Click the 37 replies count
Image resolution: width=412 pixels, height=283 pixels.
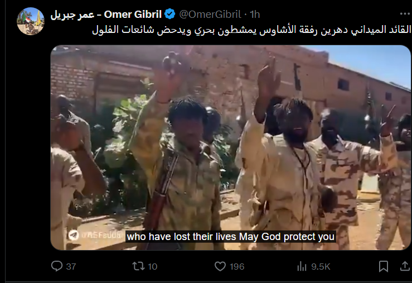click(x=71, y=267)
